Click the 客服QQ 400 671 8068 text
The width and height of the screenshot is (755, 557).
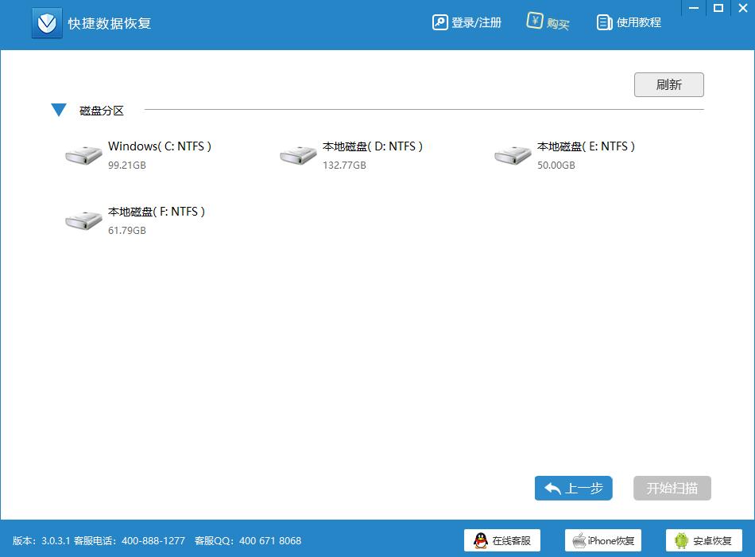248,540
